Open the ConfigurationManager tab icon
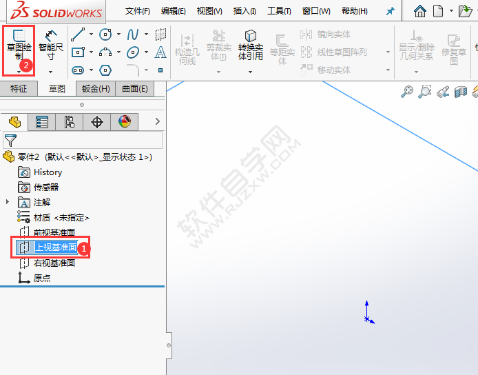 click(69, 122)
